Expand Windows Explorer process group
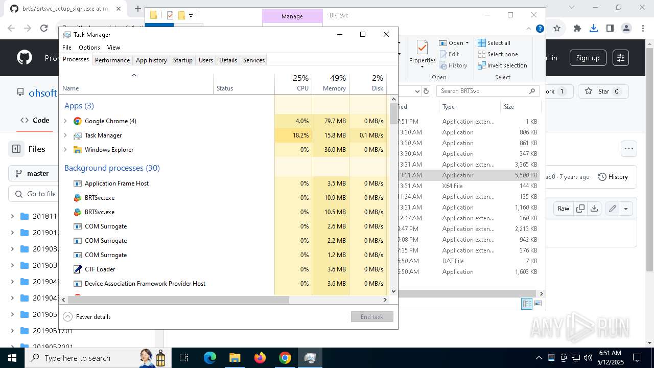Screen dimensions: 654x368 (65, 150)
